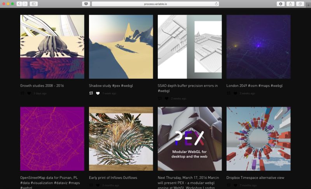Image resolution: width=311 pixels, height=189 pixels.
Task: Like the Growth studies post
Action: point(29,93)
